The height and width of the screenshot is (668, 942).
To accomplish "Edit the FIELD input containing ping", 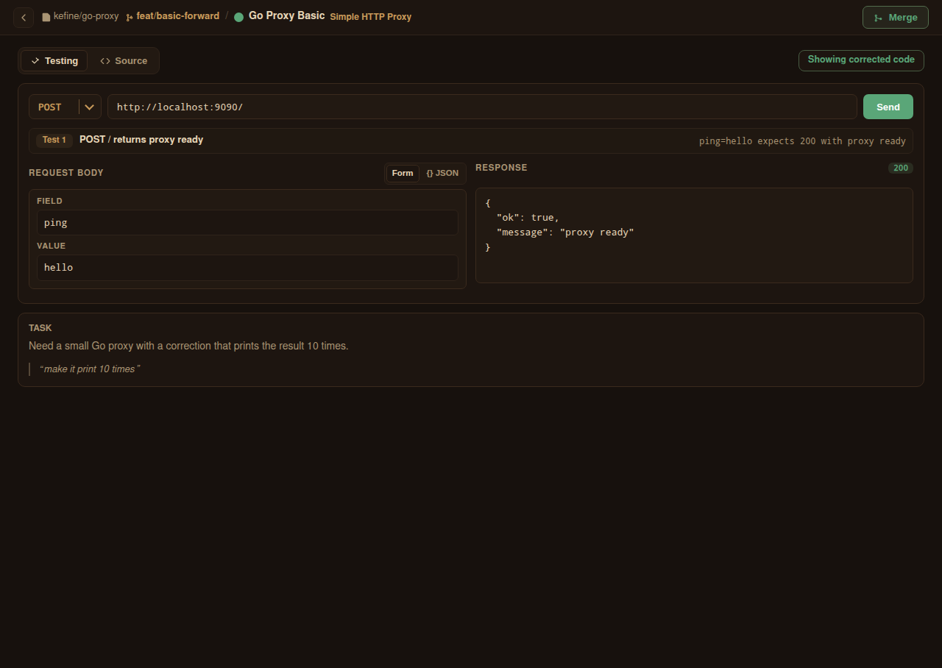I will (x=247, y=222).
